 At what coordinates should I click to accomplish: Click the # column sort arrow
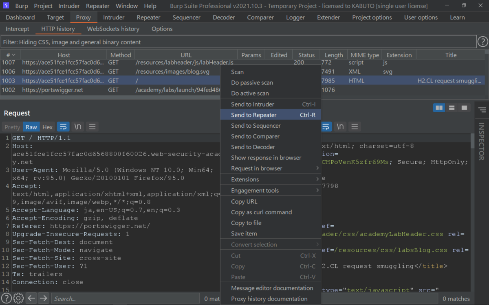(14, 55)
